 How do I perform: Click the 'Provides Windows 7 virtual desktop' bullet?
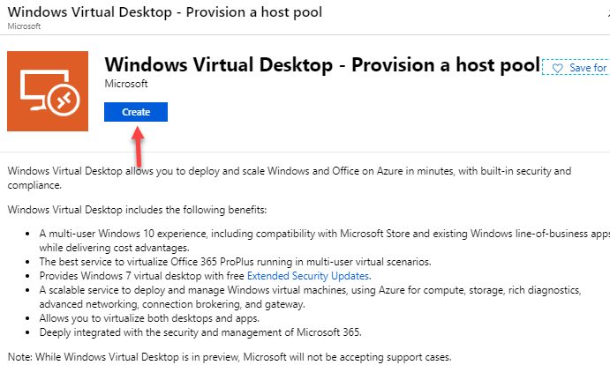click(x=205, y=276)
